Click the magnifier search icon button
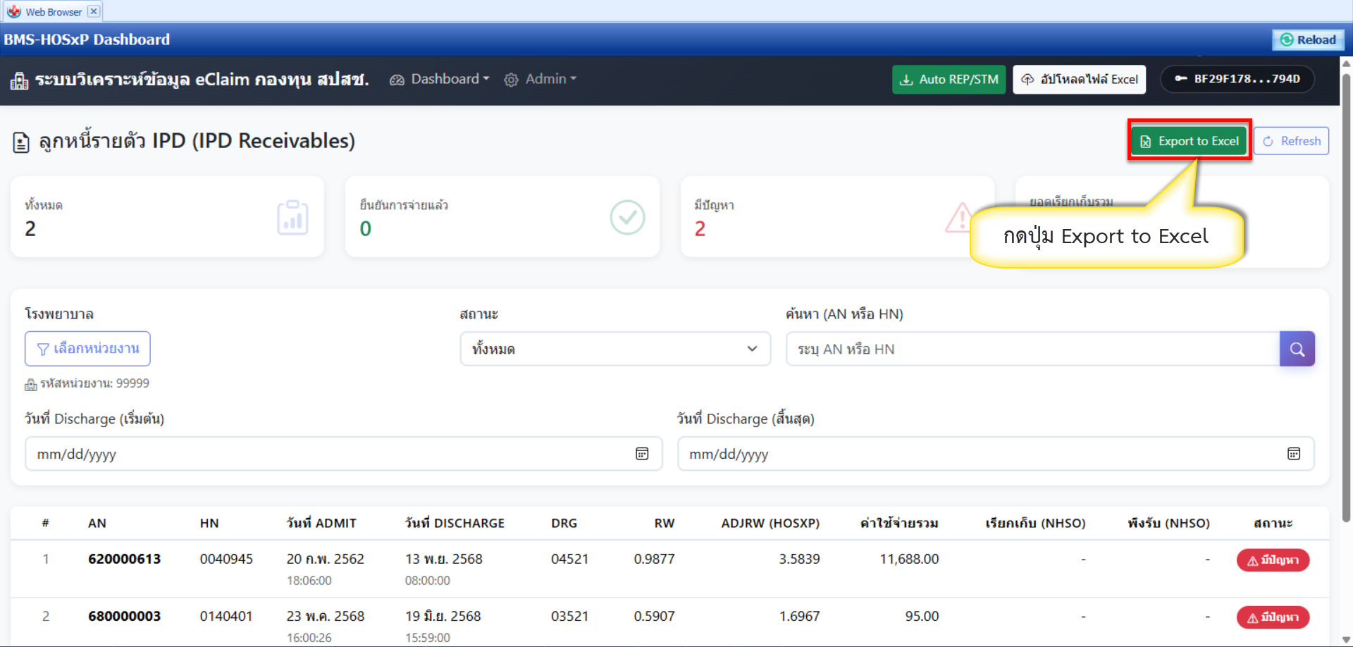This screenshot has width=1353, height=647. pyautogui.click(x=1297, y=349)
